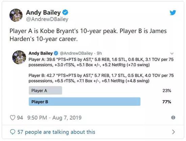Select the Player A poll option
186x141 pixels.
pyautogui.click(x=45, y=91)
